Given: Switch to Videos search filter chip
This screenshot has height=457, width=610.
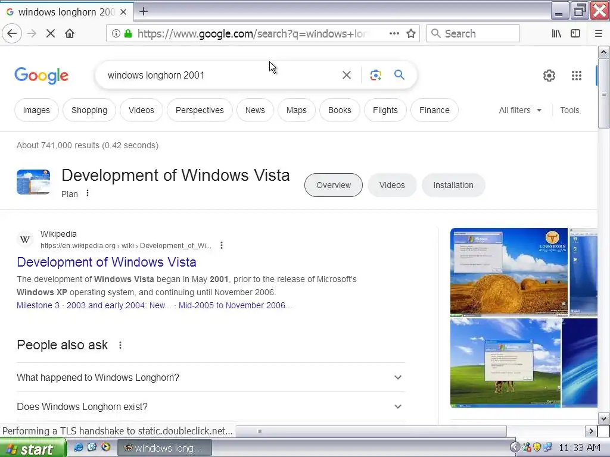Looking at the screenshot, I should (141, 110).
